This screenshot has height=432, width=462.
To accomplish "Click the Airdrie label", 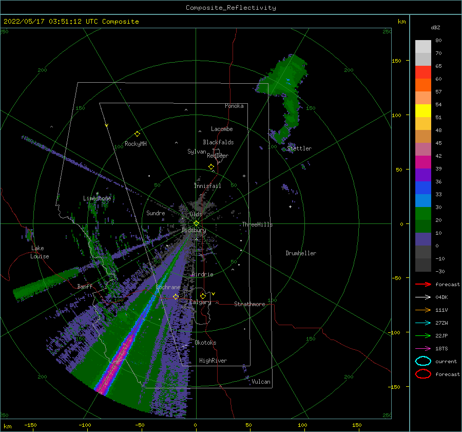I will pyautogui.click(x=202, y=274).
